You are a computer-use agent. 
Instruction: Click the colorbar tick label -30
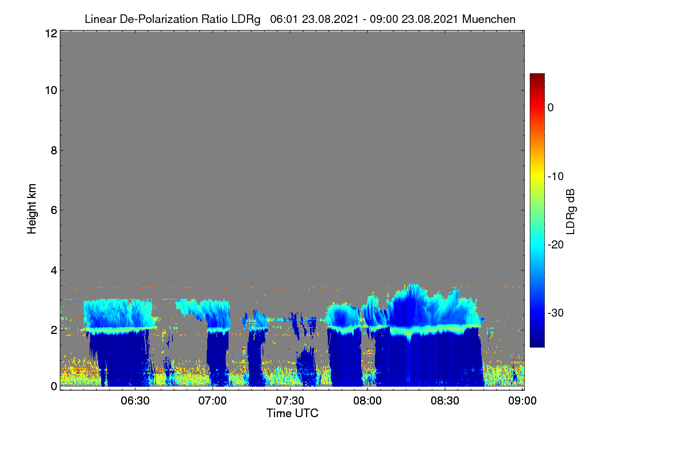point(555,313)
